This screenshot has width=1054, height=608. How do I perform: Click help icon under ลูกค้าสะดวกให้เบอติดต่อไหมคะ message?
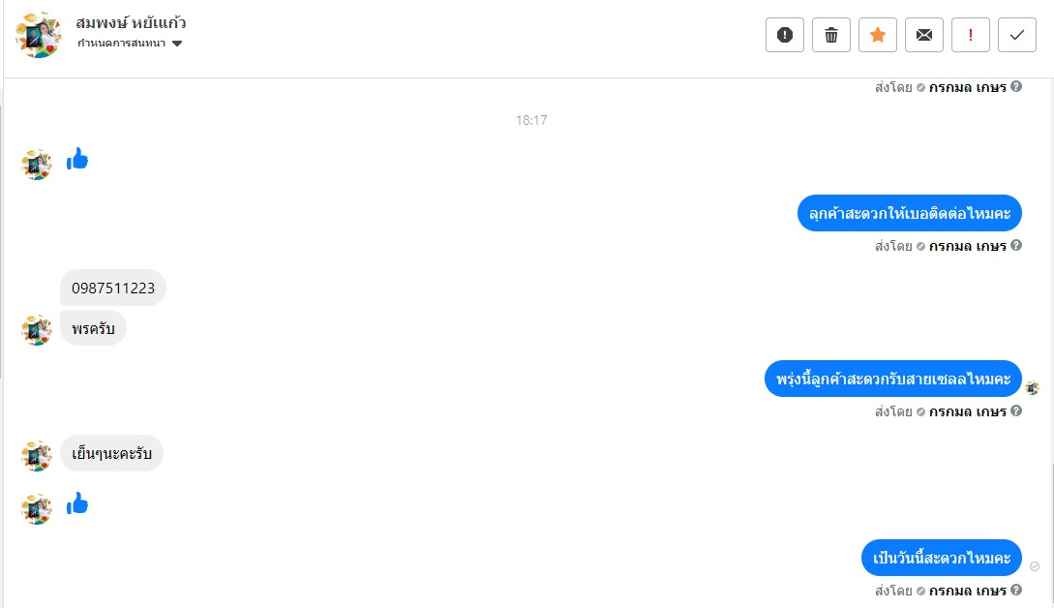tap(1016, 246)
